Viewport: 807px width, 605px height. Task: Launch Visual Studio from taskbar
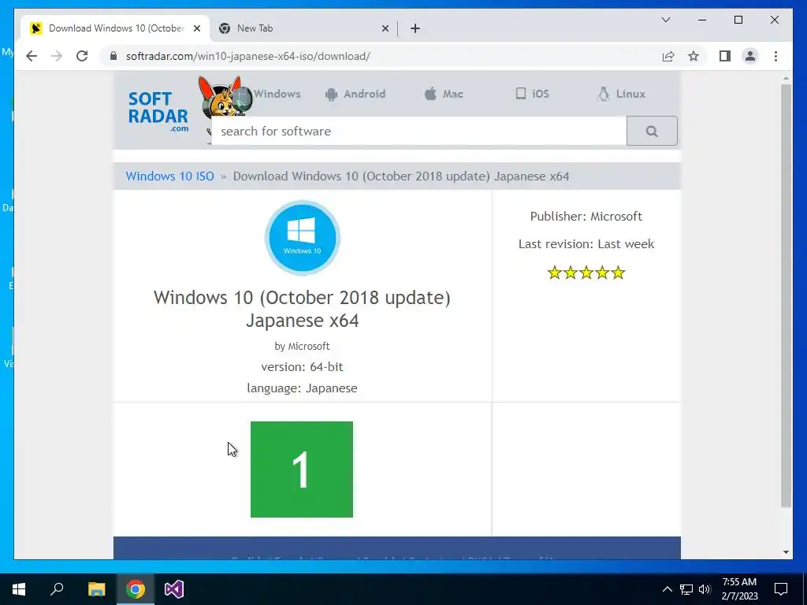174,589
